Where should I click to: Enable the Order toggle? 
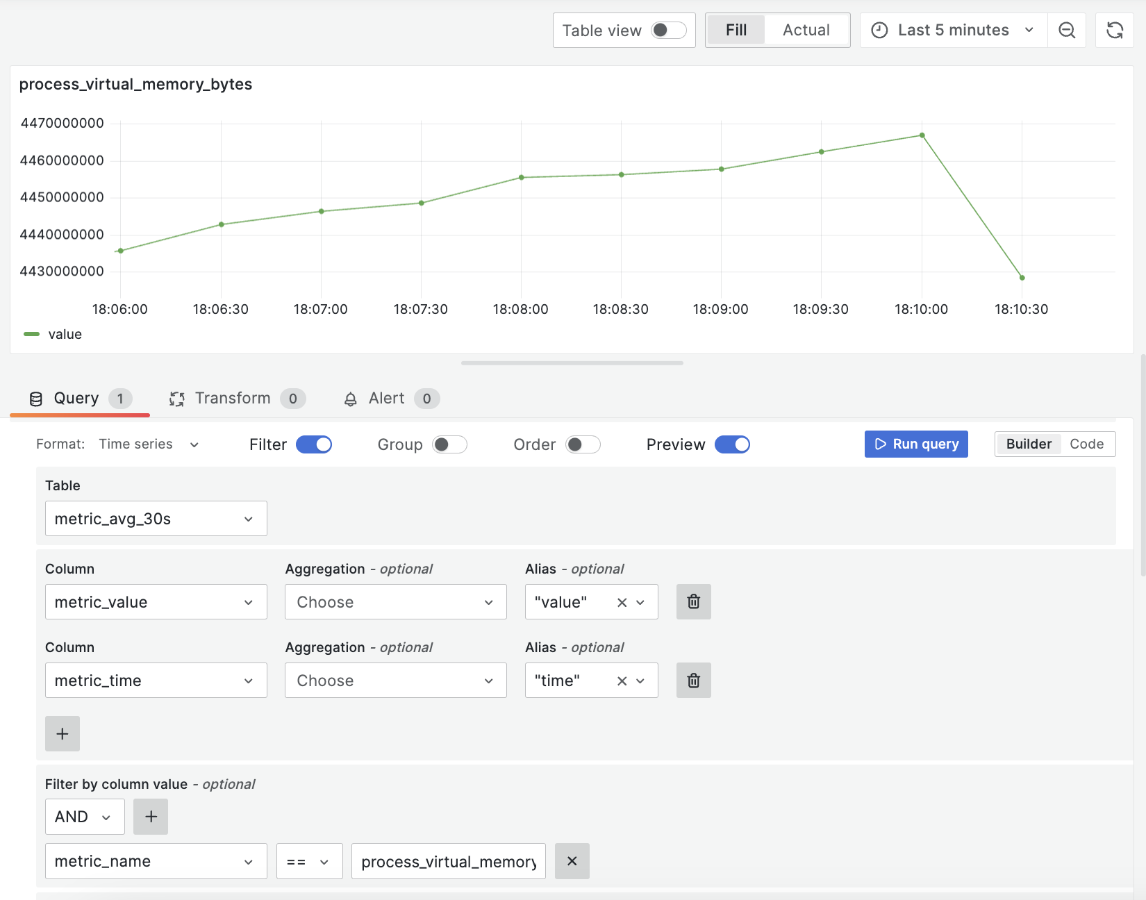point(583,444)
